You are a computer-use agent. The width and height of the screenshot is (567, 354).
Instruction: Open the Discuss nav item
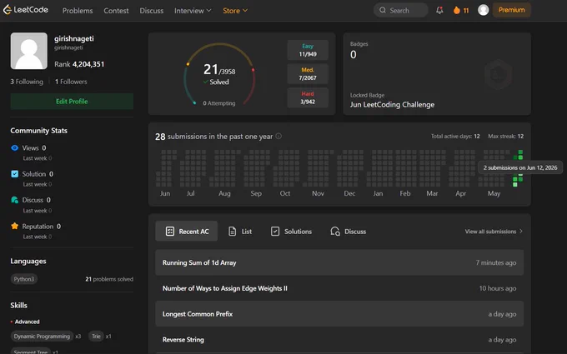click(x=152, y=11)
